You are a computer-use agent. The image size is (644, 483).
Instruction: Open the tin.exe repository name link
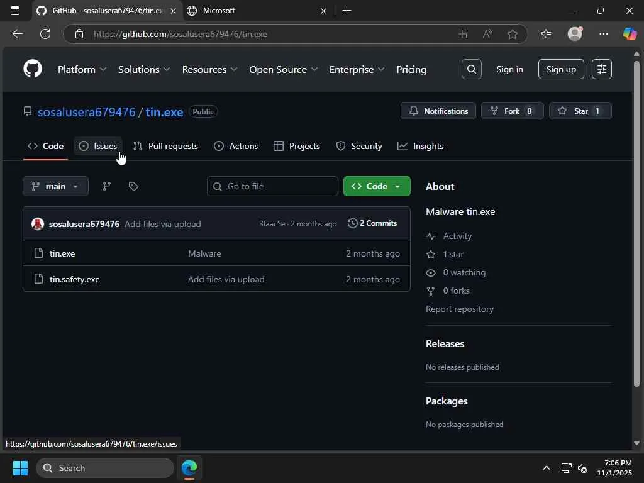(164, 112)
